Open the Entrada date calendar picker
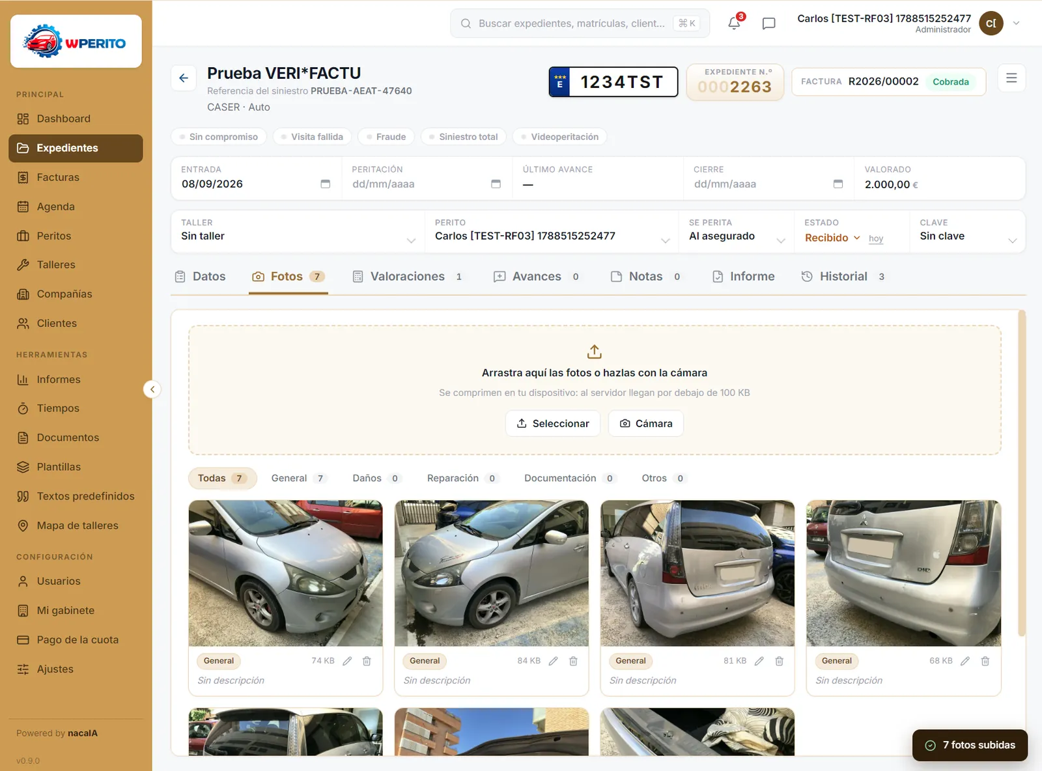Image resolution: width=1042 pixels, height=771 pixels. 326,184
